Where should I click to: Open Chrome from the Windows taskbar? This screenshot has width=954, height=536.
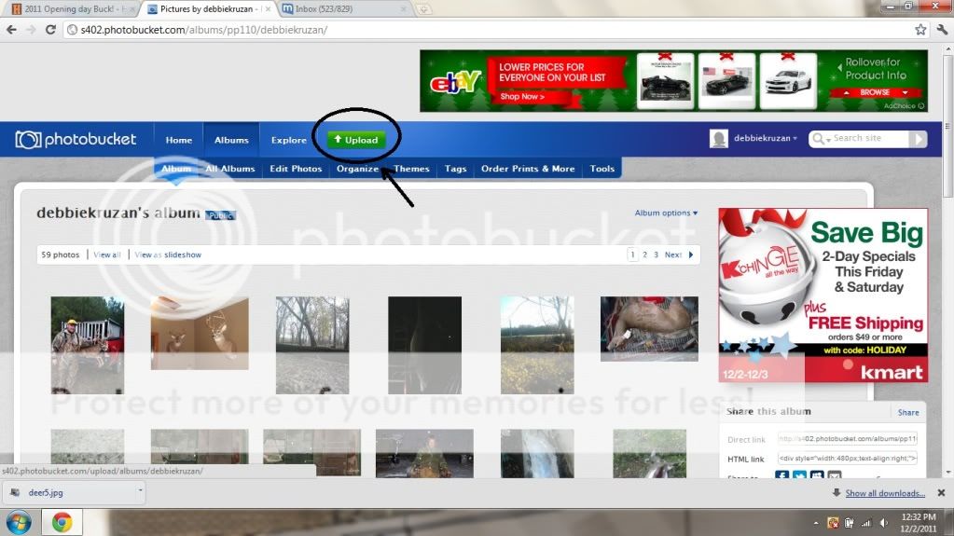(x=62, y=522)
